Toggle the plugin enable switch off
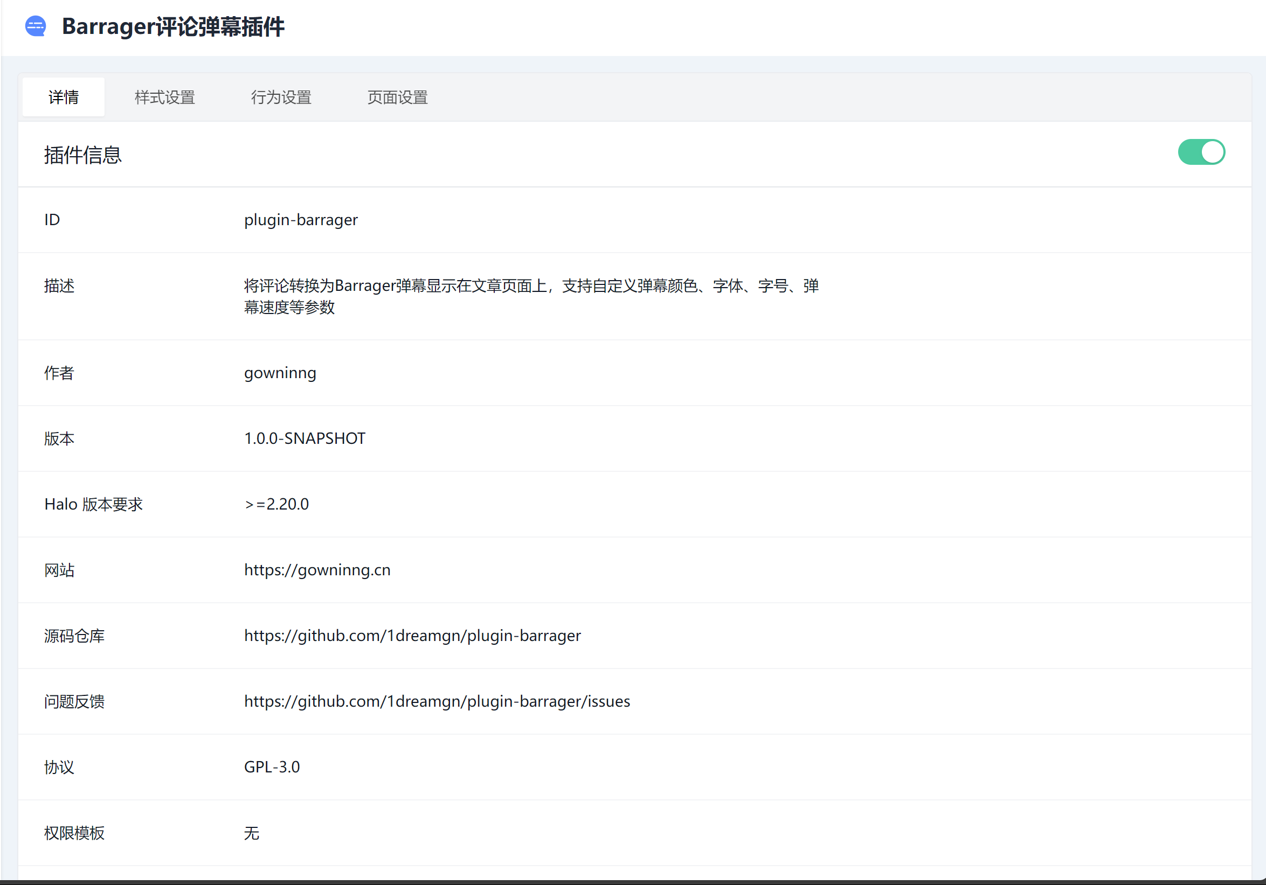The image size is (1266, 885). click(x=1201, y=152)
